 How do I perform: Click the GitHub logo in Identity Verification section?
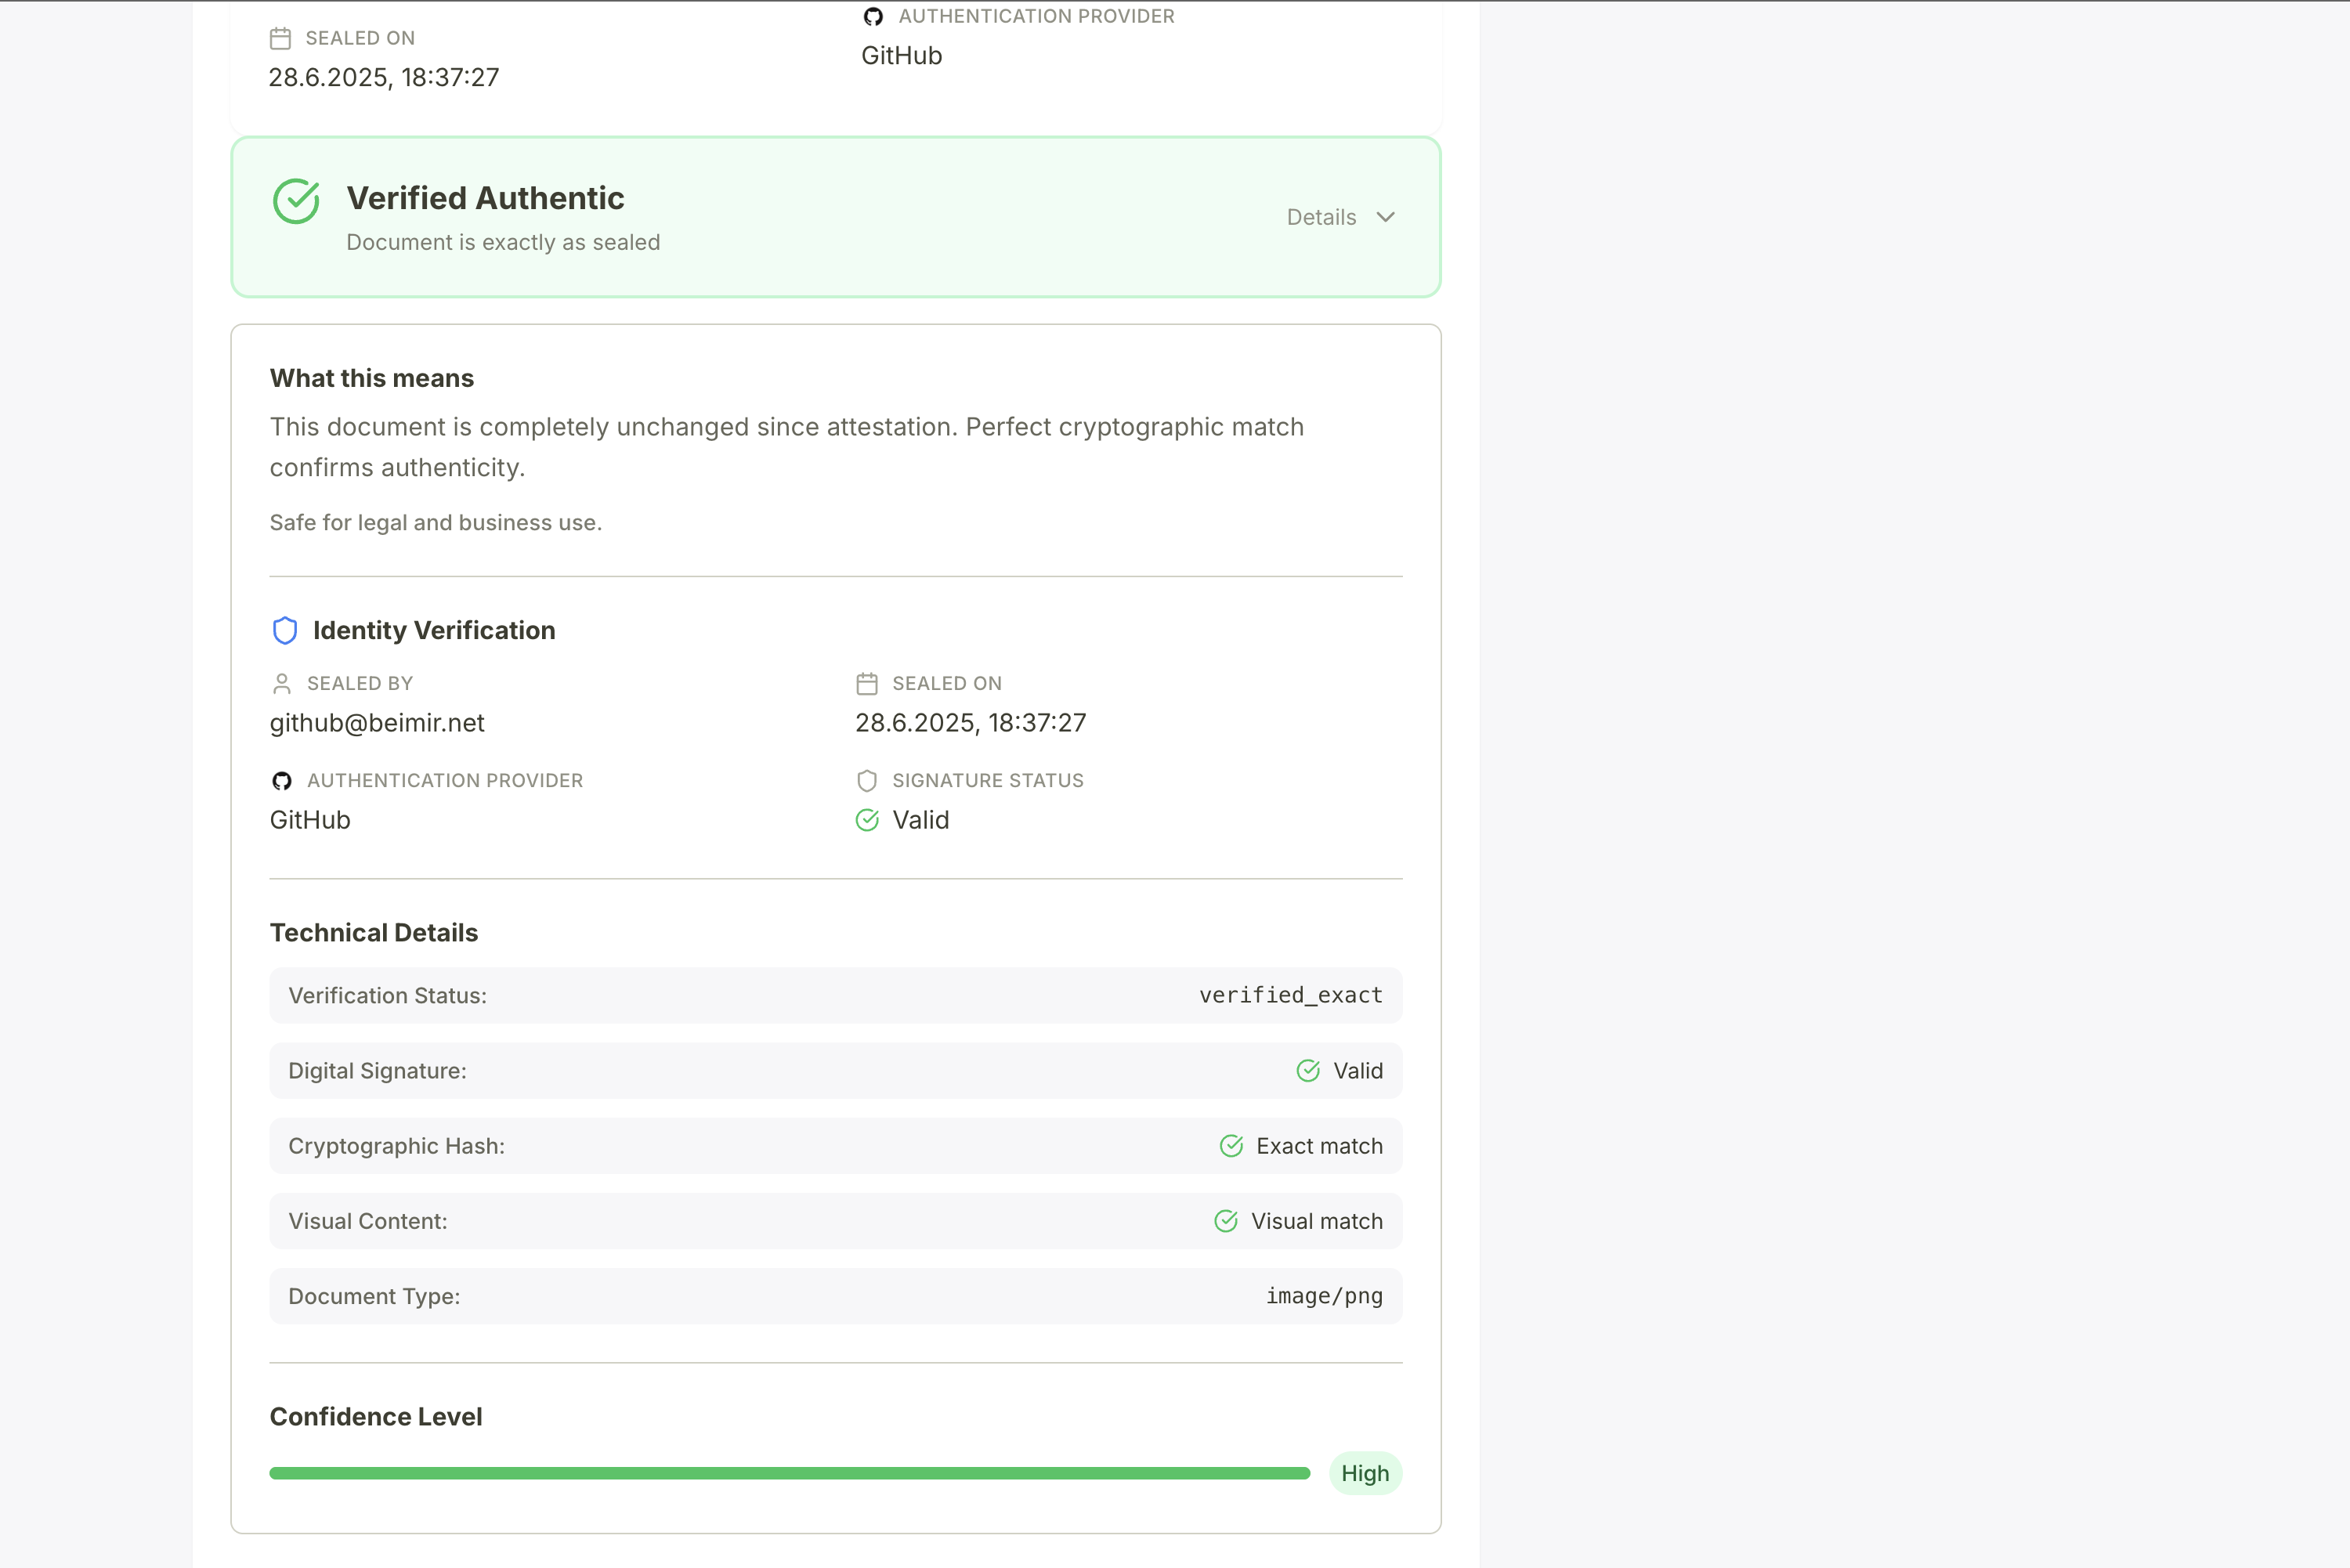click(281, 781)
